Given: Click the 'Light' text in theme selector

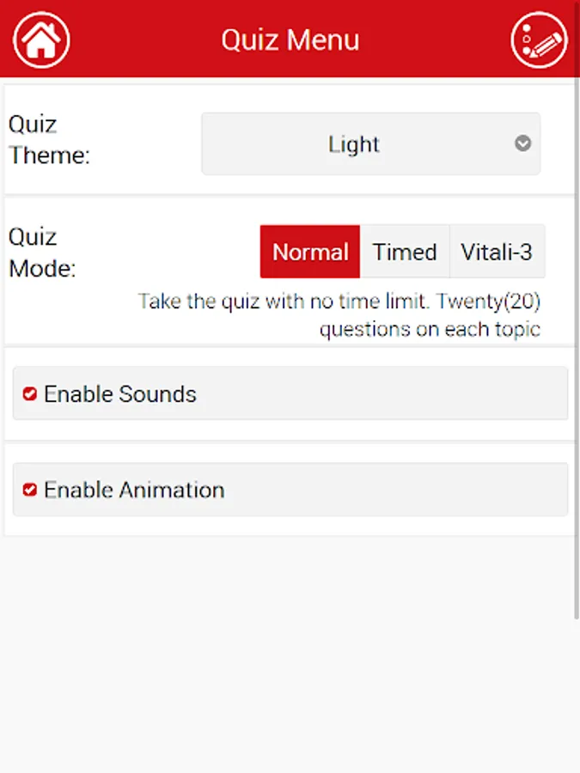Looking at the screenshot, I should pyautogui.click(x=353, y=144).
